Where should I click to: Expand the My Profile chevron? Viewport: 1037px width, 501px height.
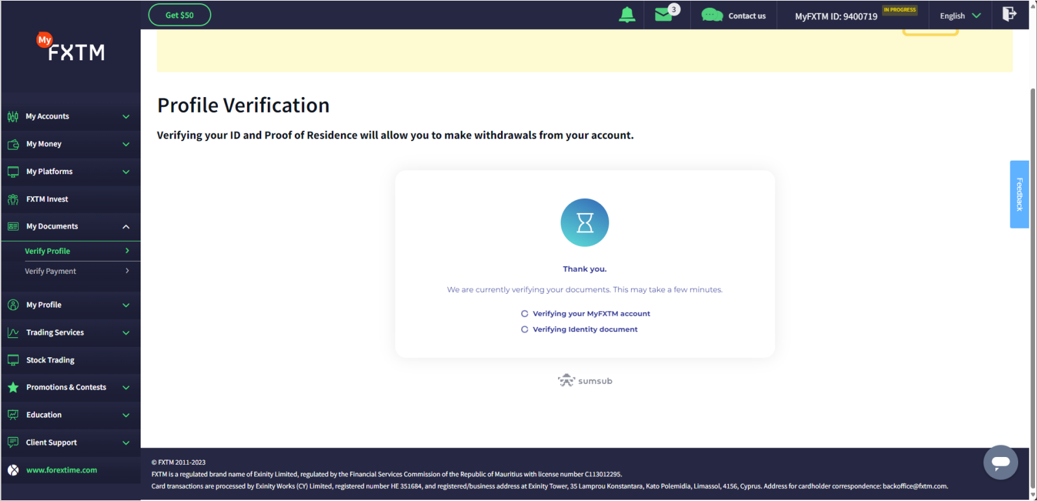click(126, 305)
